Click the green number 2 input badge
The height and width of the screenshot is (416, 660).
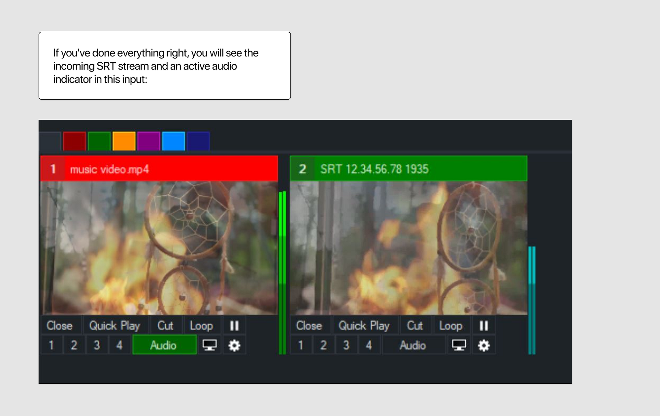[x=302, y=169]
